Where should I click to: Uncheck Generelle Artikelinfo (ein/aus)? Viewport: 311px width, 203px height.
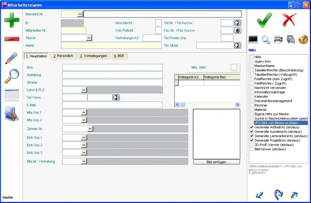pos(252,127)
